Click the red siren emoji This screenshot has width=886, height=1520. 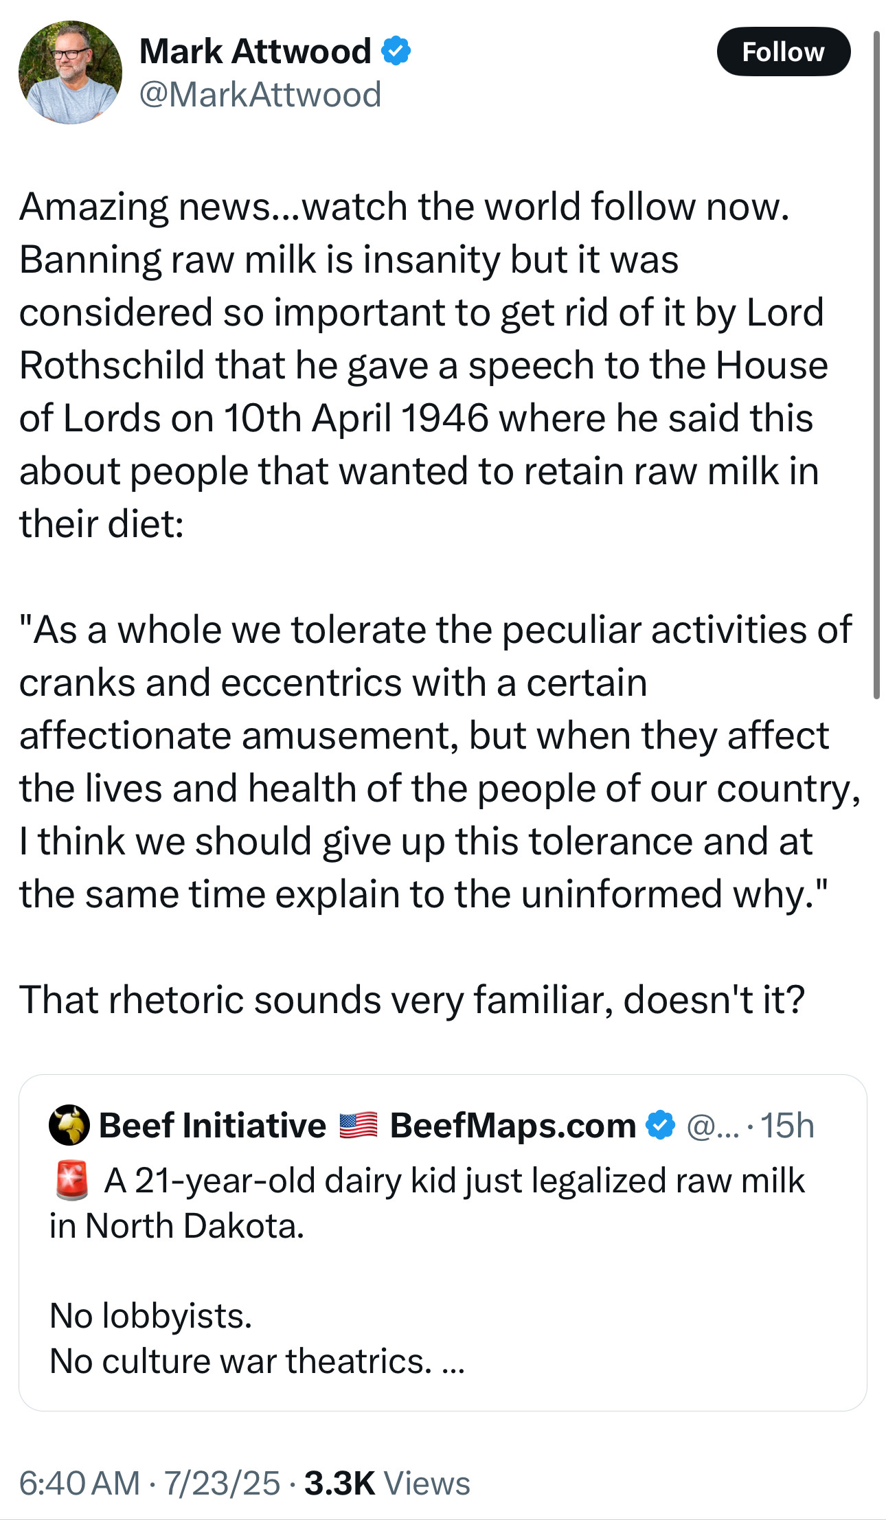click(x=71, y=1181)
